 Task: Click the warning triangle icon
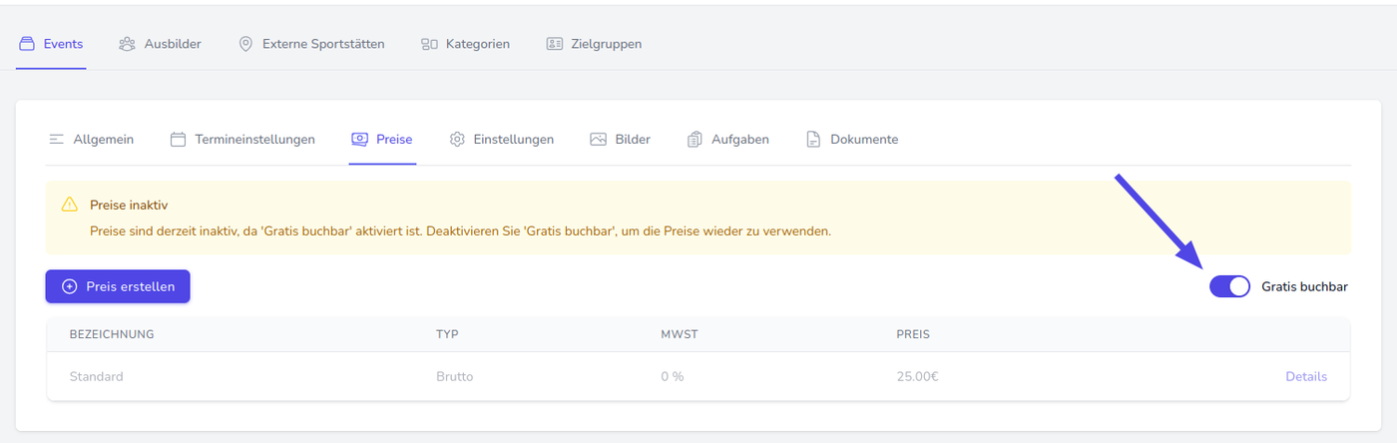coord(69,205)
